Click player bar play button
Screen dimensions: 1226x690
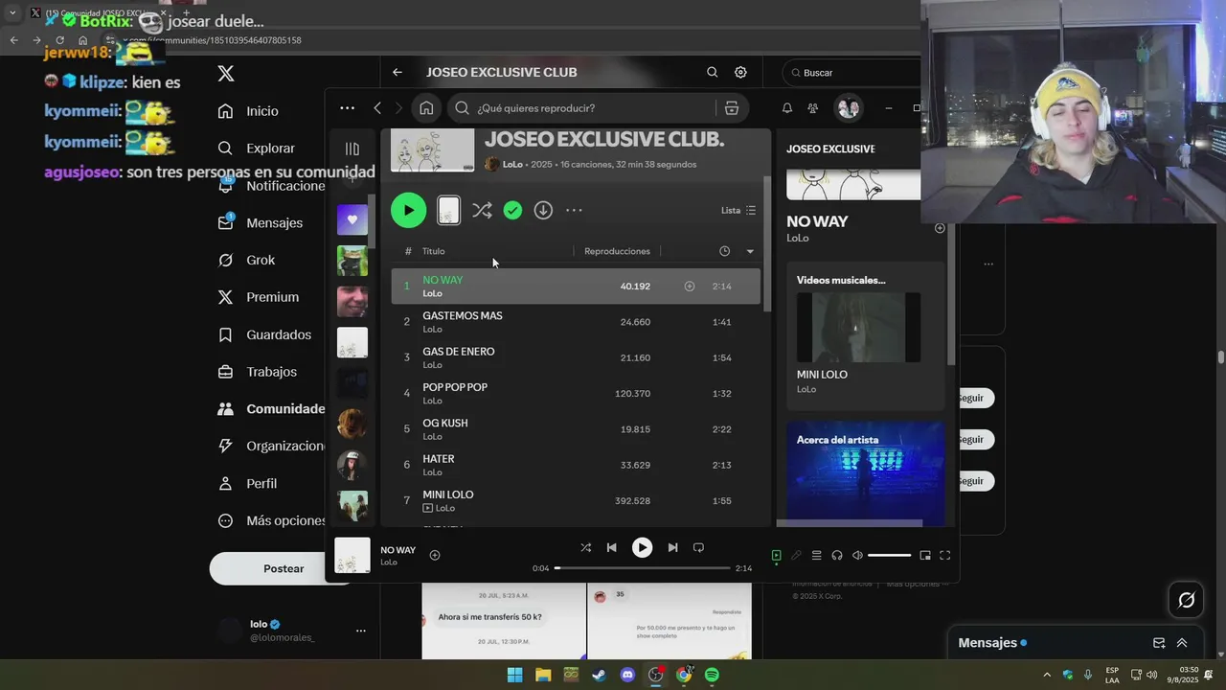(642, 547)
